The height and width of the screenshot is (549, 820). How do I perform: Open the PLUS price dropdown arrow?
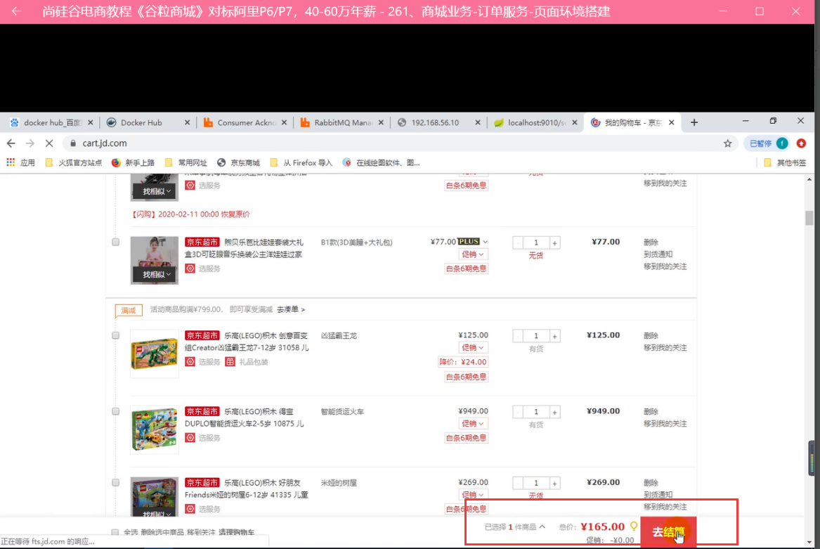click(x=486, y=242)
